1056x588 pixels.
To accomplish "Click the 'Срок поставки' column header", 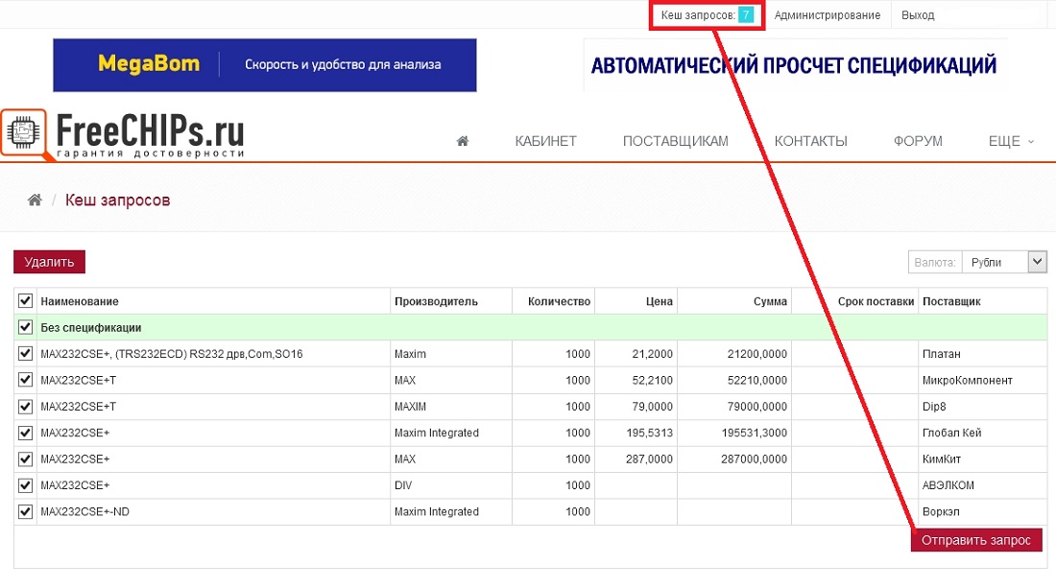I will (x=876, y=301).
